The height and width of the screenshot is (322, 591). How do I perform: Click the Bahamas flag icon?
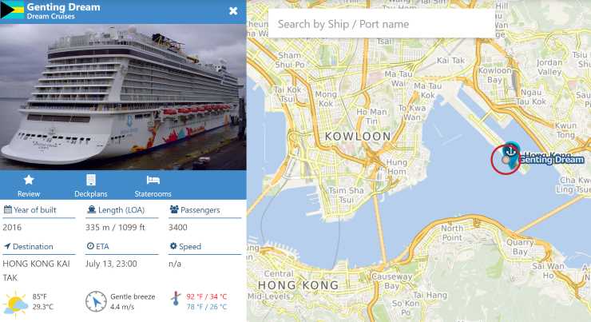point(12,10)
